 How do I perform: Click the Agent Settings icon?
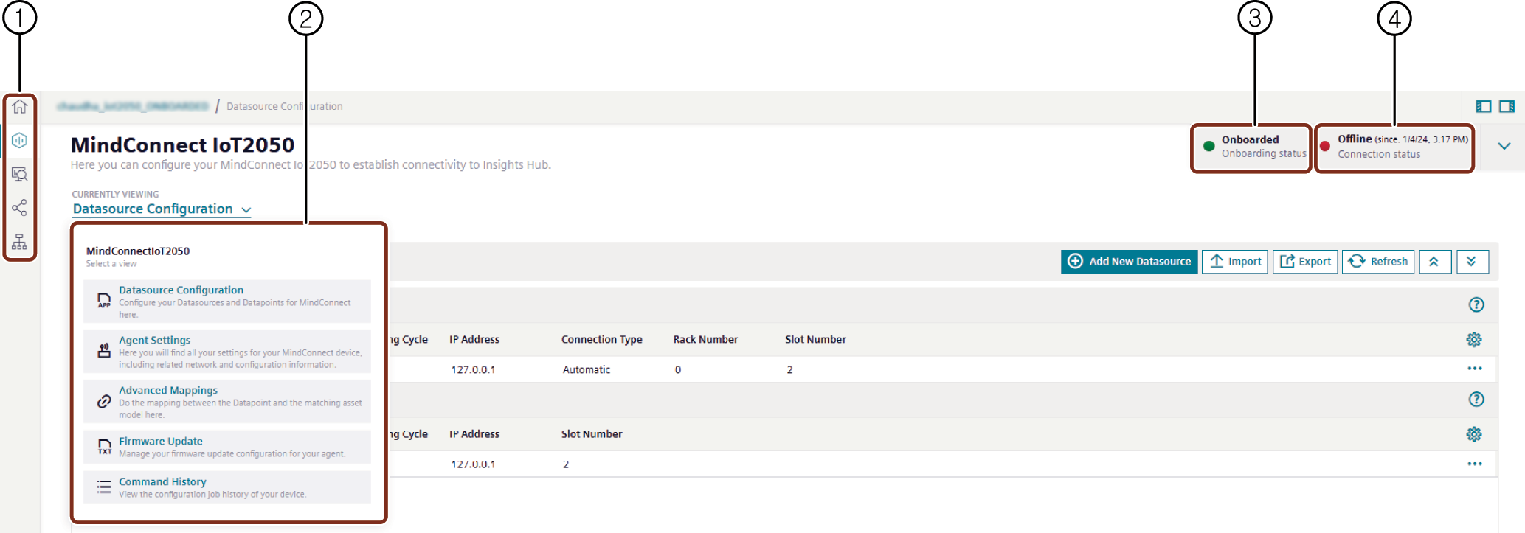[x=104, y=351]
